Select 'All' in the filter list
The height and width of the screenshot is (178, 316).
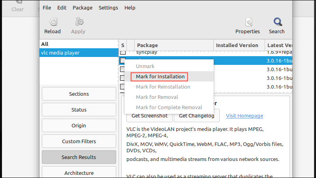[79, 44]
